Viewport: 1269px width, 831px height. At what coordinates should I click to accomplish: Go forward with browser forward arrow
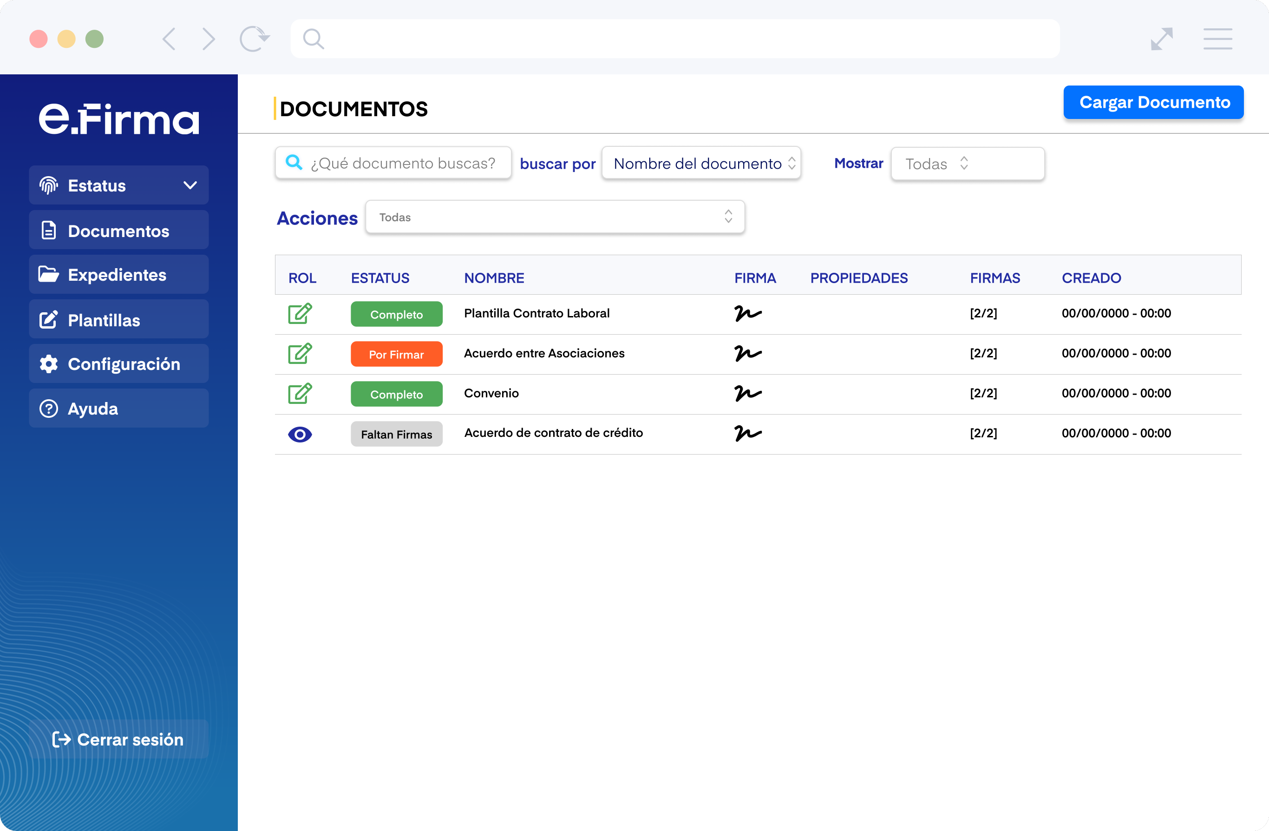(x=209, y=39)
